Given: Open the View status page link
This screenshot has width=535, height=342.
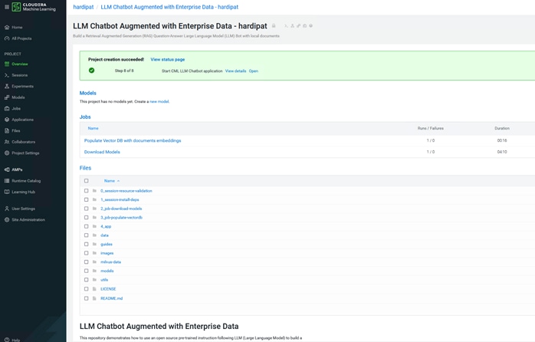Looking at the screenshot, I should click(x=168, y=59).
